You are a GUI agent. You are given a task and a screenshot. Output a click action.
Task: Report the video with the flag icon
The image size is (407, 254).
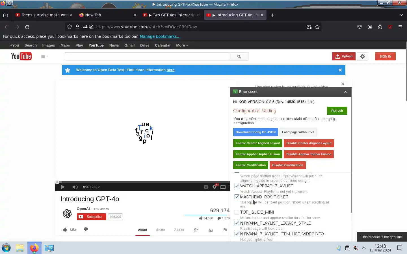coord(225,230)
